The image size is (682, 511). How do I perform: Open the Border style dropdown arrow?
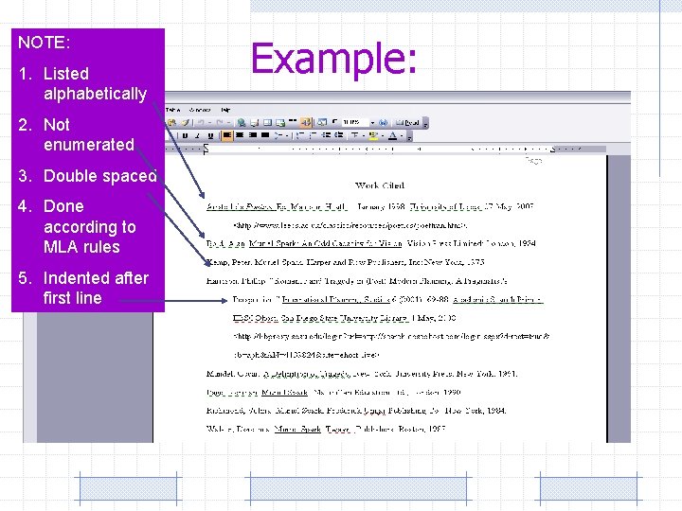(x=363, y=135)
